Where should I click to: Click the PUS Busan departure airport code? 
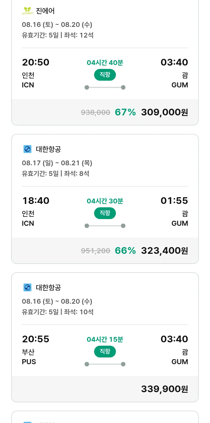coord(29,362)
